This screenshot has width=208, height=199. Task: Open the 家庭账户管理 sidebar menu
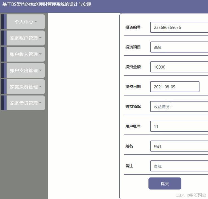(x=24, y=38)
